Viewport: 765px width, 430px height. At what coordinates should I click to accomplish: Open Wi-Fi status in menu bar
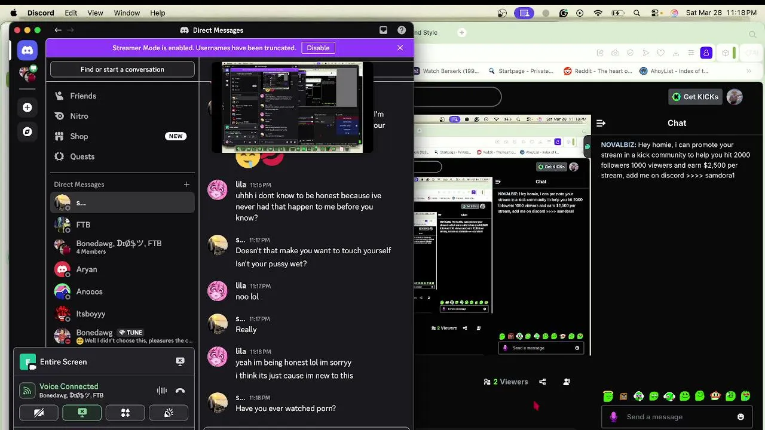(x=598, y=13)
